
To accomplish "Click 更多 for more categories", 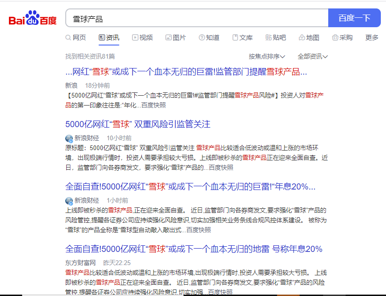I will [372, 38].
